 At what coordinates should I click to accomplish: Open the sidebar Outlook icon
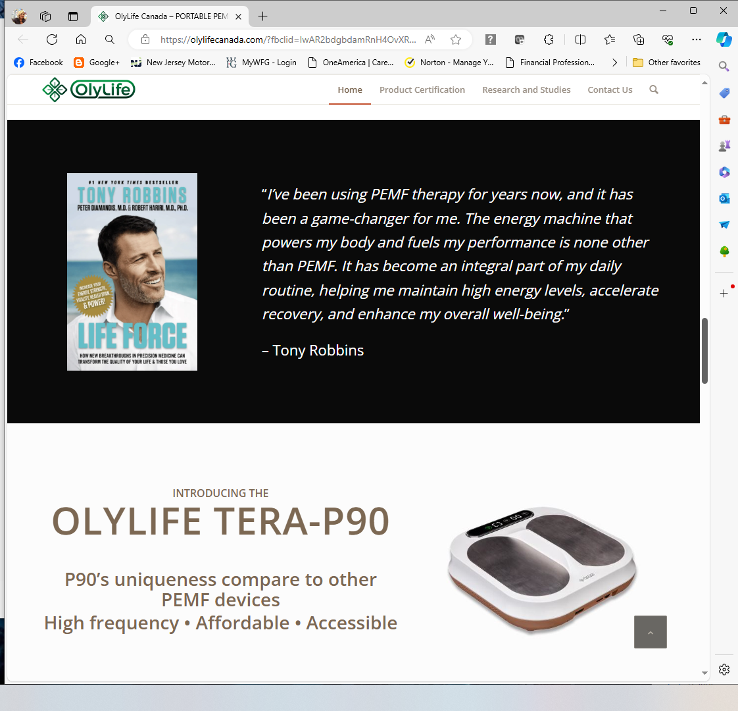[x=724, y=198]
